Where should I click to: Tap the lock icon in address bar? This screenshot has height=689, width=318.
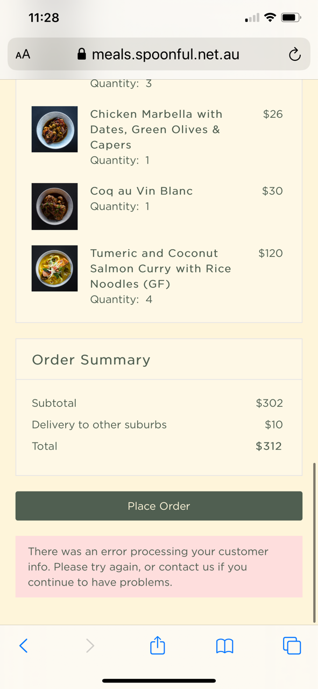(82, 54)
